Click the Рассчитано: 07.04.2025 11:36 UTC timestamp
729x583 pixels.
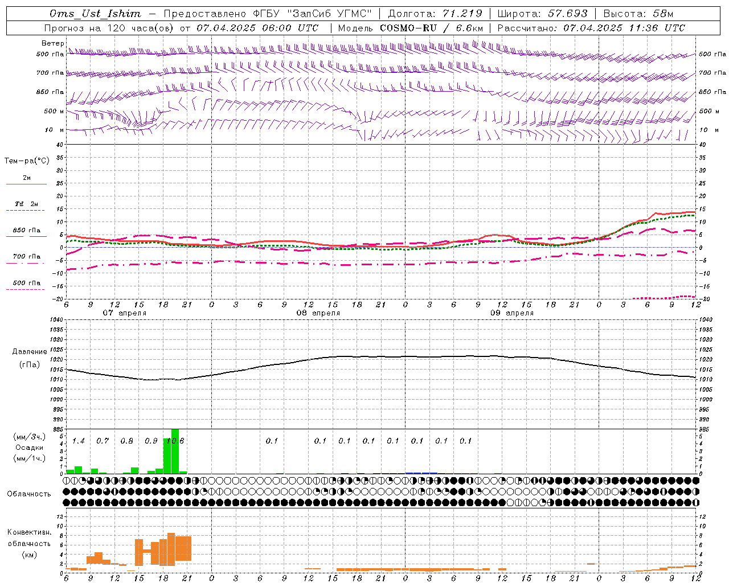tap(591, 28)
